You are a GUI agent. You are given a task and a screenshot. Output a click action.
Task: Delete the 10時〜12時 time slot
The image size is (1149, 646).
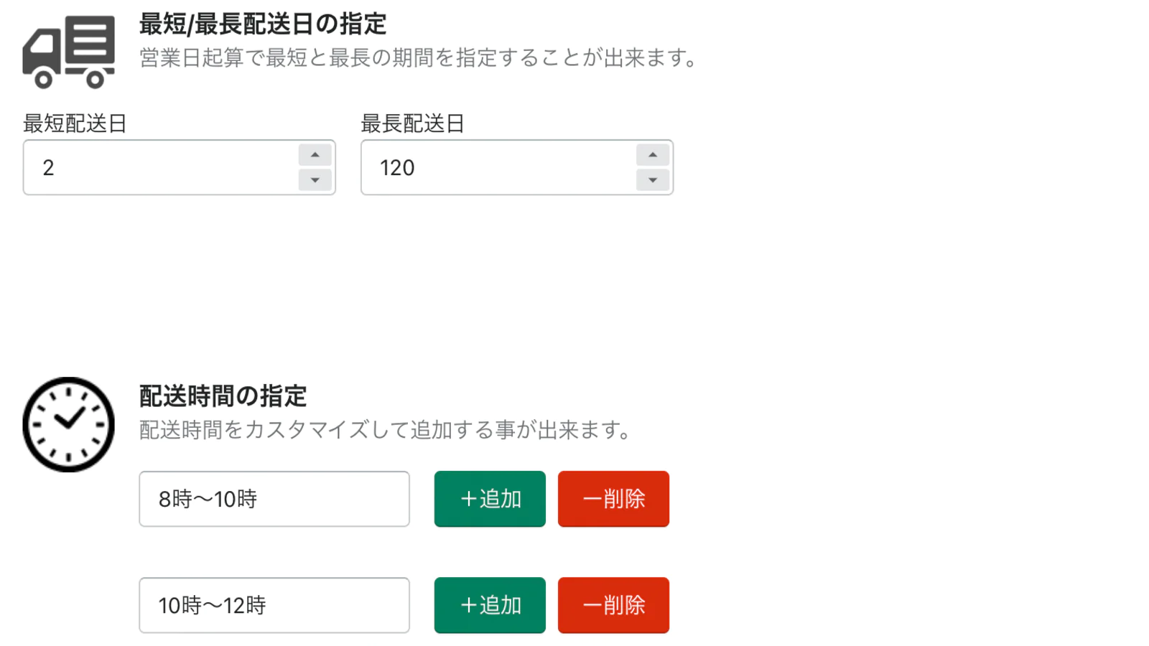coord(613,605)
